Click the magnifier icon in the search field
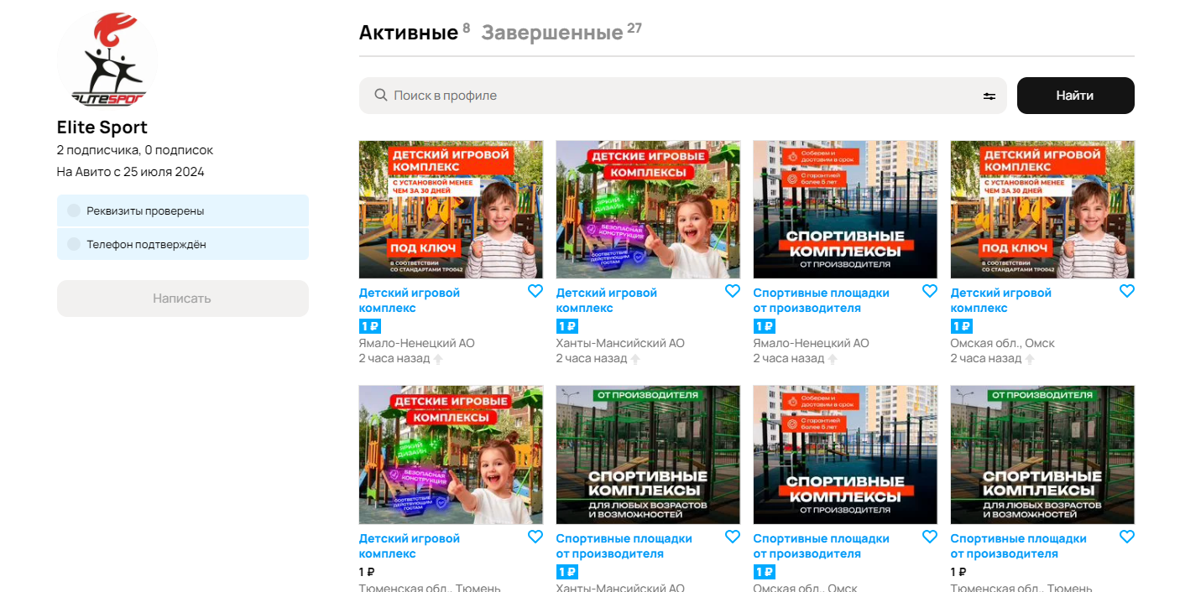Screen dimensions: 1180x592 [x=380, y=96]
